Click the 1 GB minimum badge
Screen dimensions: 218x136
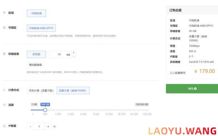point(34,104)
